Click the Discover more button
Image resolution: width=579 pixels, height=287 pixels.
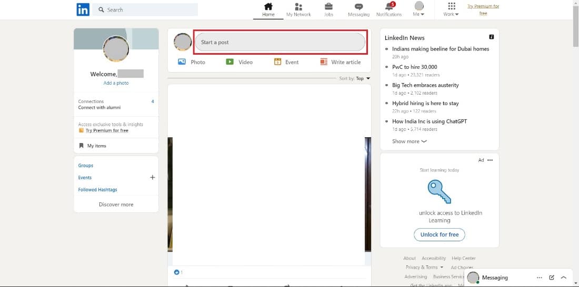(x=116, y=204)
